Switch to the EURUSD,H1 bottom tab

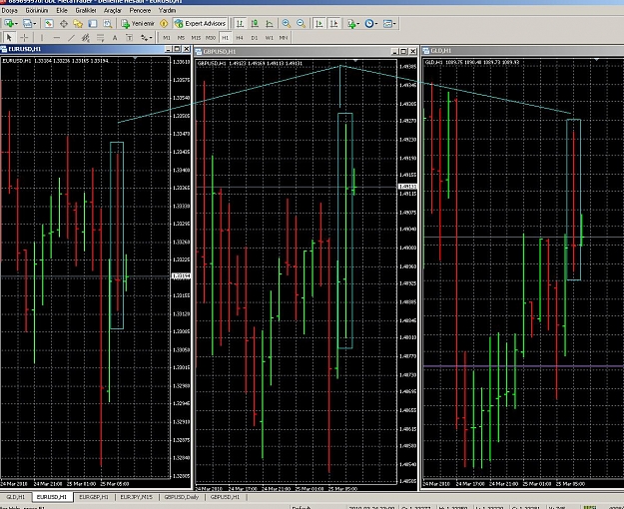(x=51, y=497)
